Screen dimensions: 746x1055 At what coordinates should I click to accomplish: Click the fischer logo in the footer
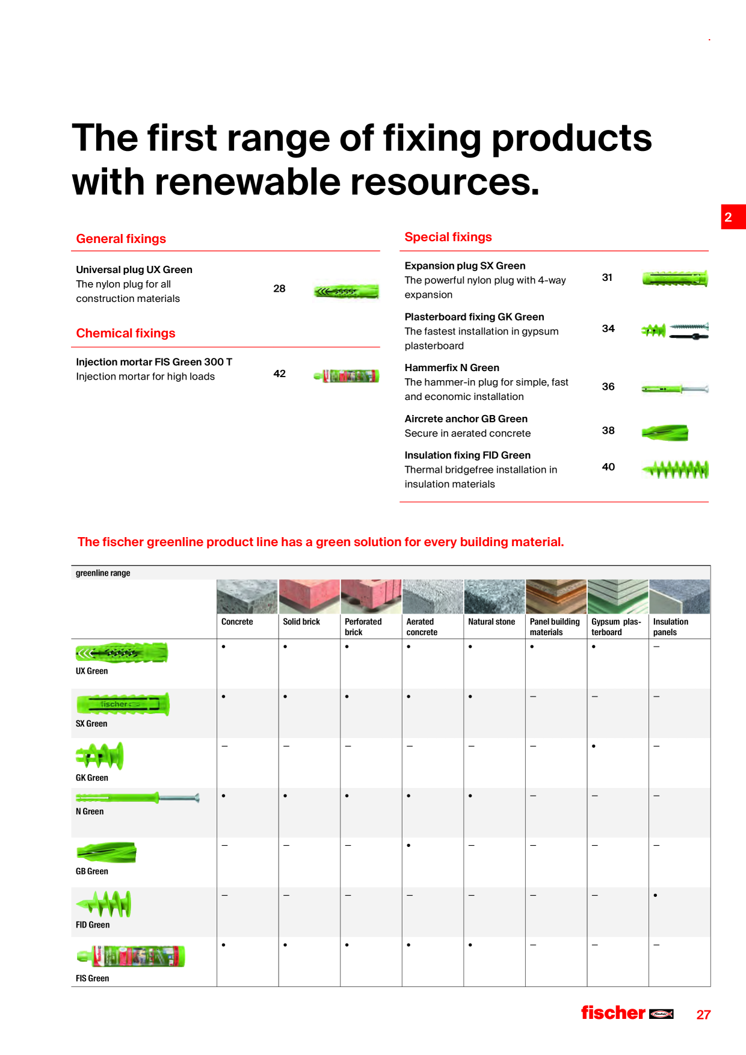tap(627, 1013)
